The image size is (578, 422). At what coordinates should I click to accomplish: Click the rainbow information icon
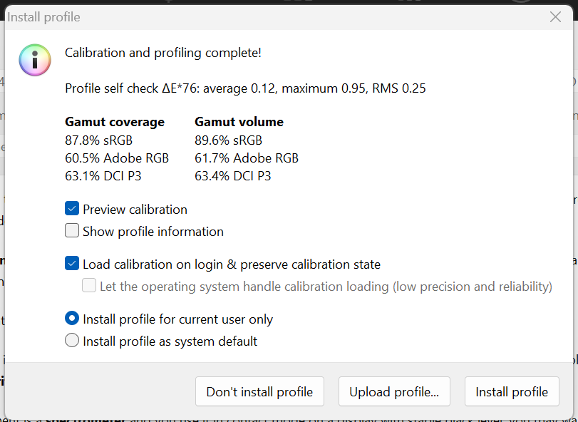point(35,59)
